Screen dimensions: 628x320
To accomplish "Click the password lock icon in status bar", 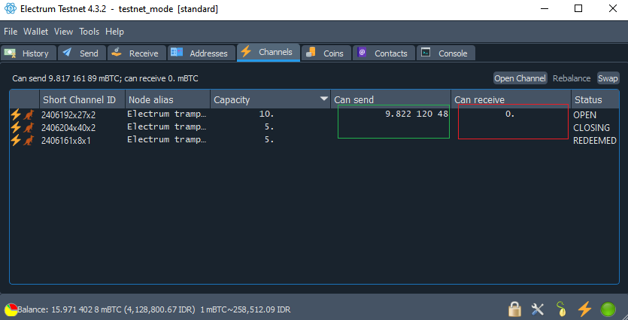I will click(514, 309).
